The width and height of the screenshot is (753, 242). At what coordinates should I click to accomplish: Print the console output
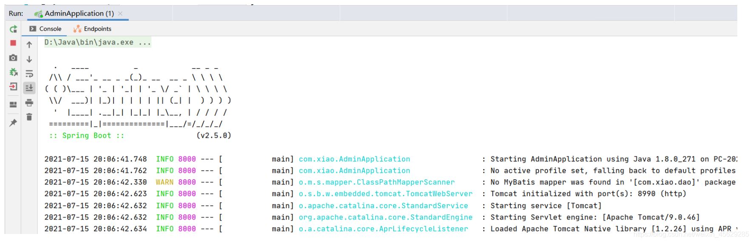[29, 103]
